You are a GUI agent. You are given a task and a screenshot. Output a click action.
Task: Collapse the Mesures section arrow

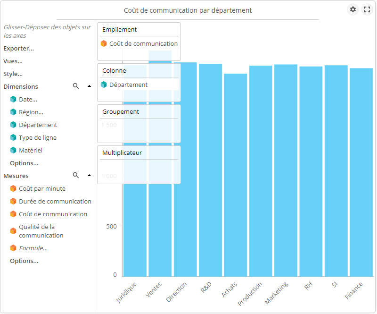click(89, 176)
